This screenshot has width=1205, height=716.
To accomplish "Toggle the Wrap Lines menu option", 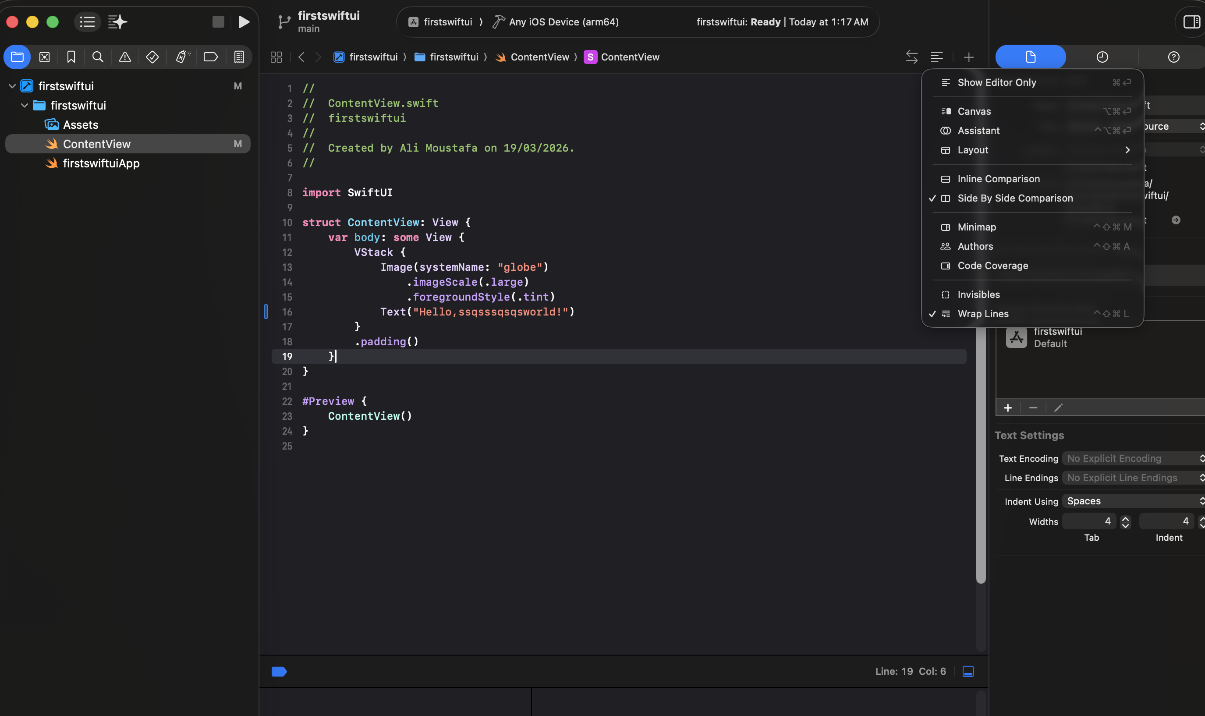I will tap(982, 314).
